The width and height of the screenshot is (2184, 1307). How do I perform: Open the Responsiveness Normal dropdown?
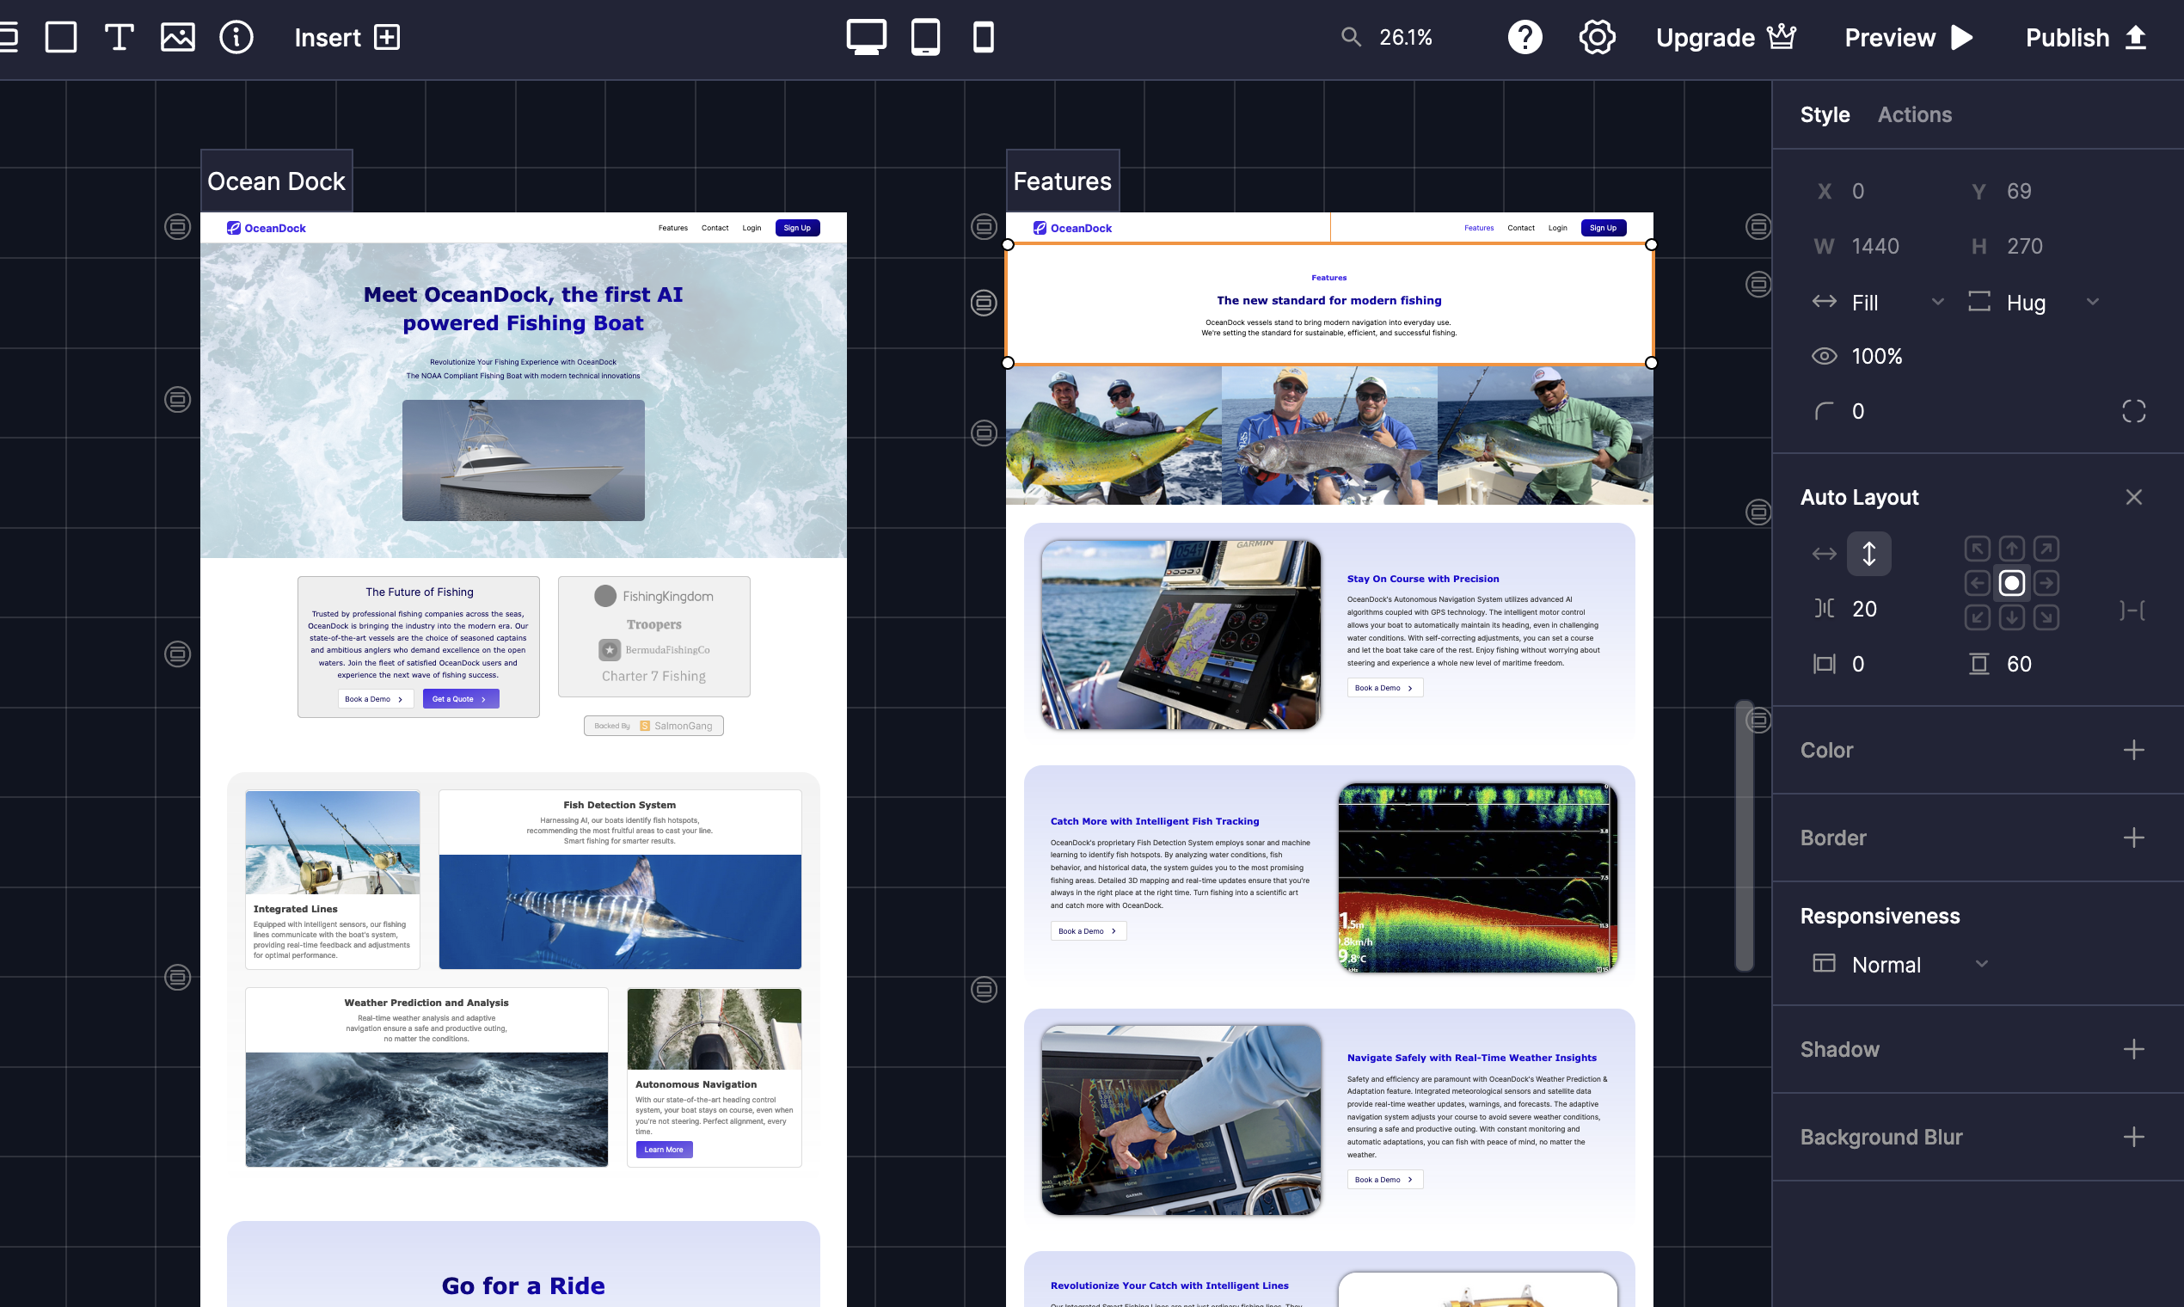coord(1900,965)
